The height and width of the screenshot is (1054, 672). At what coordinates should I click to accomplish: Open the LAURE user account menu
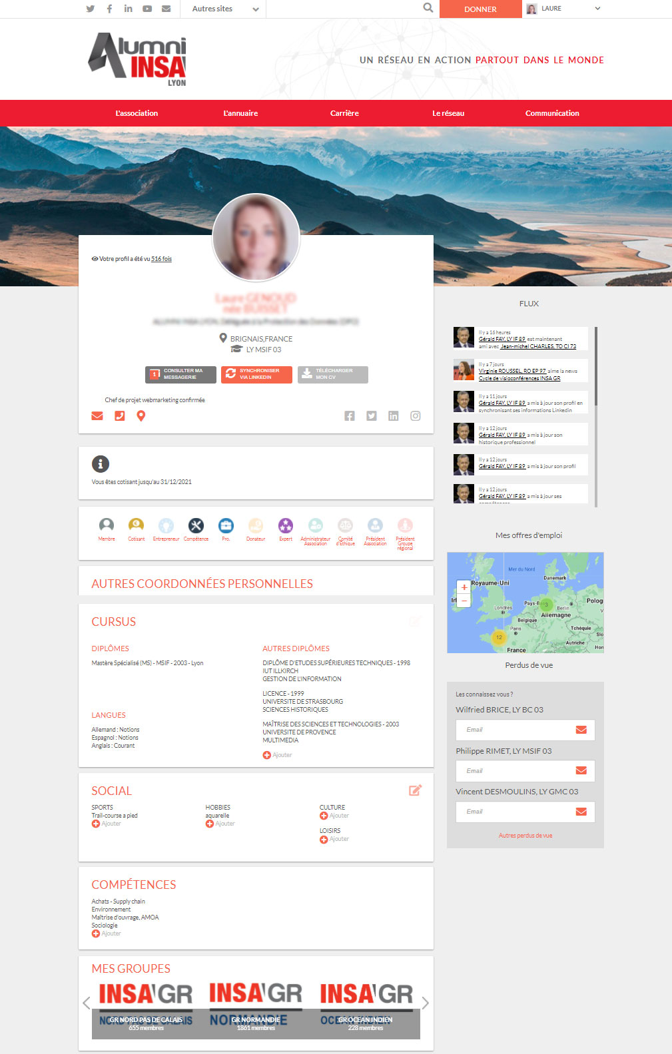pos(563,9)
